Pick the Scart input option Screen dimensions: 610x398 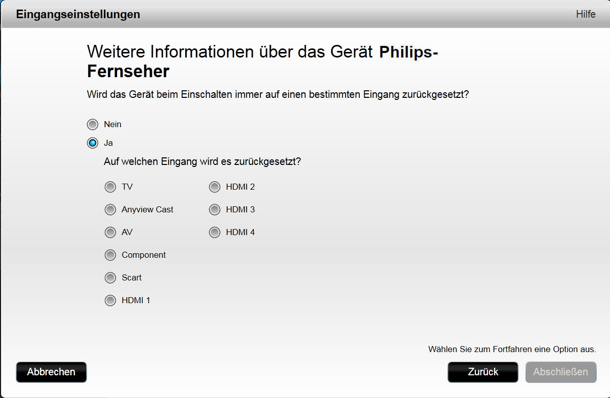pyautogui.click(x=110, y=277)
